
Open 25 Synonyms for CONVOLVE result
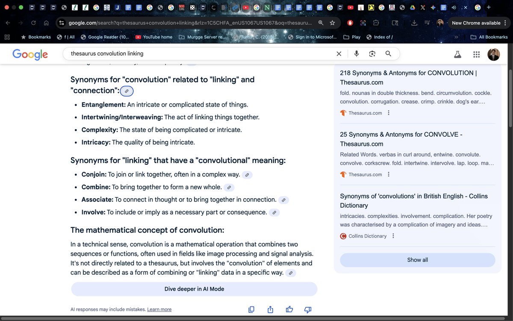tap(401, 139)
